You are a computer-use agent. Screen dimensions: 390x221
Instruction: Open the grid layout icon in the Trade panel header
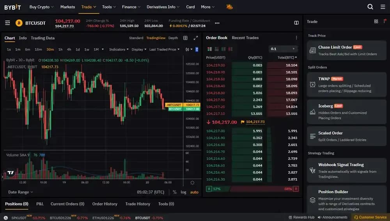pyautogui.click(x=376, y=21)
